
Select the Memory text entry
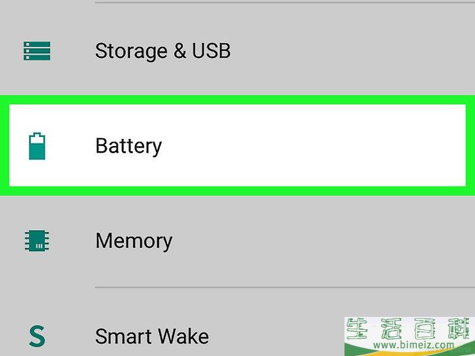click(x=134, y=241)
